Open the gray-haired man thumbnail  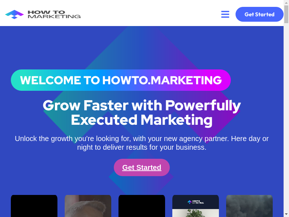click(88, 206)
